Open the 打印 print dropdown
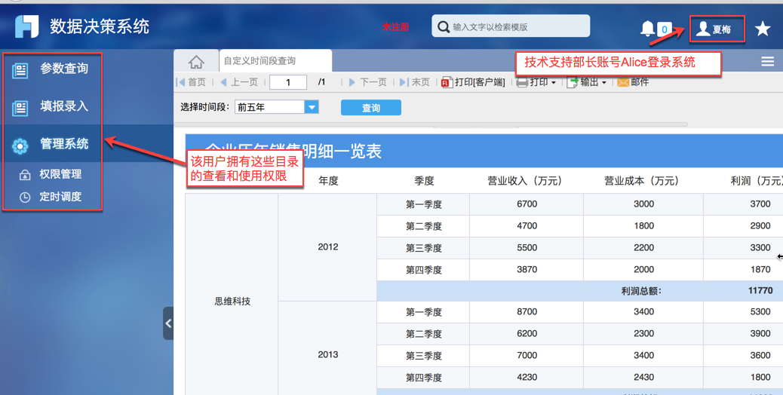Screen dimensions: 783x395 tap(536, 82)
